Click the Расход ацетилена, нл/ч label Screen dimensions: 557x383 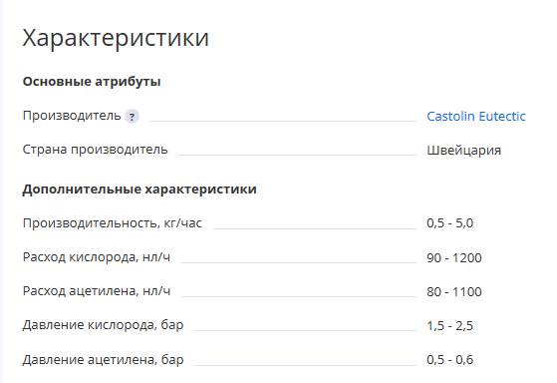coord(97,291)
